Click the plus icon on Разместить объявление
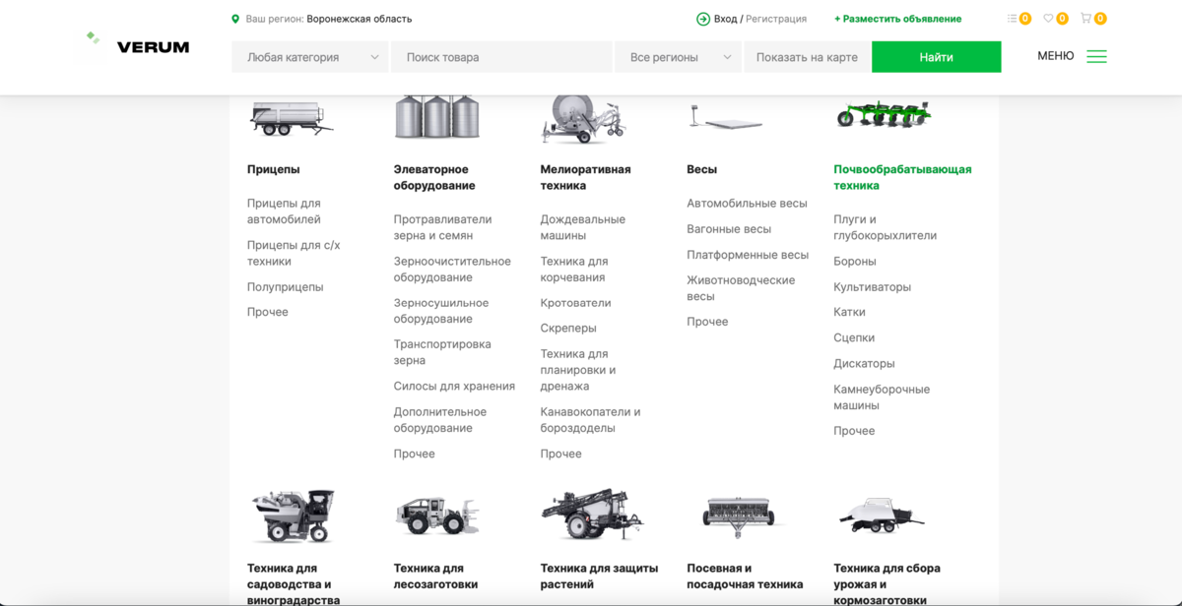This screenshot has width=1182, height=606. [839, 18]
